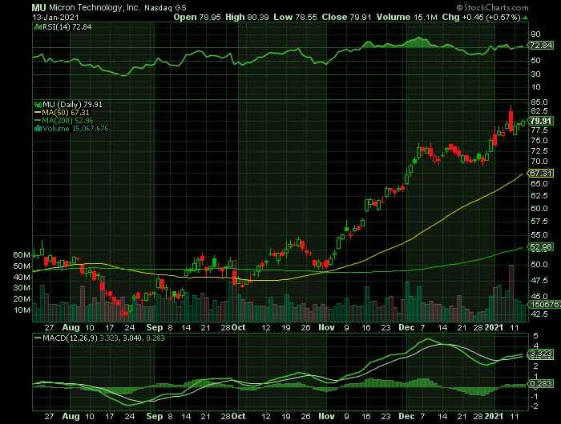561x424 pixels.
Task: Click the 10M label on the volume axis
Action: pyautogui.click(x=22, y=310)
